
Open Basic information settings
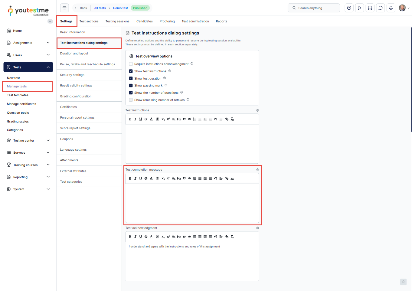89,32
